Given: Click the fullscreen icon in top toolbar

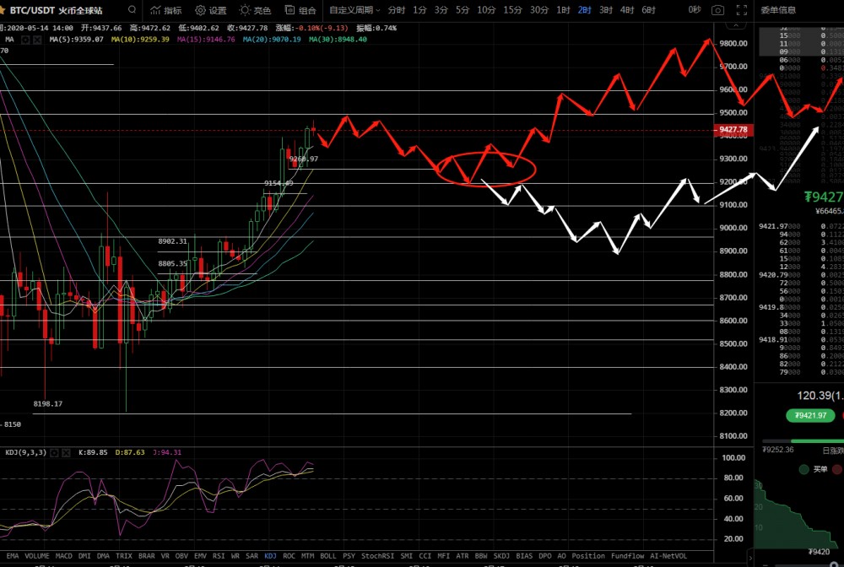Looking at the screenshot, I should coord(741,10).
